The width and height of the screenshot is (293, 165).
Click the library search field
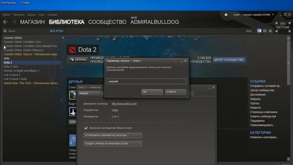point(26,31)
